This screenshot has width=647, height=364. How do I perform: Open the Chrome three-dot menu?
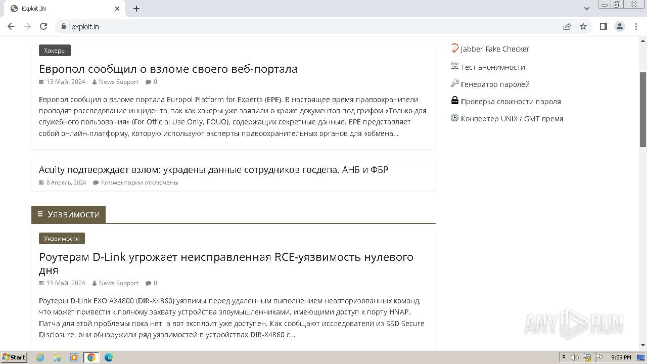pos(636,26)
